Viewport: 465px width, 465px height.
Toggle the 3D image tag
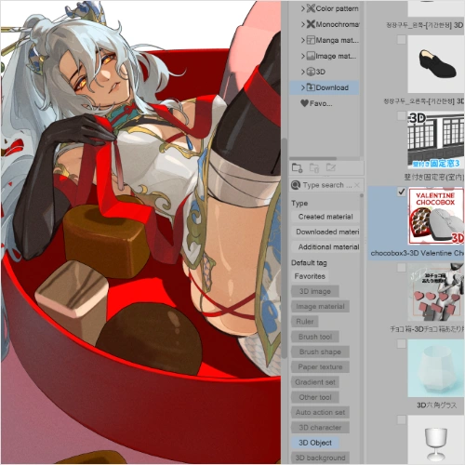click(315, 291)
